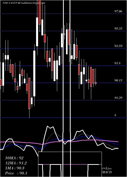Click the 90.13 price level label
The width and height of the screenshot is (127, 177).
(x=118, y=80)
